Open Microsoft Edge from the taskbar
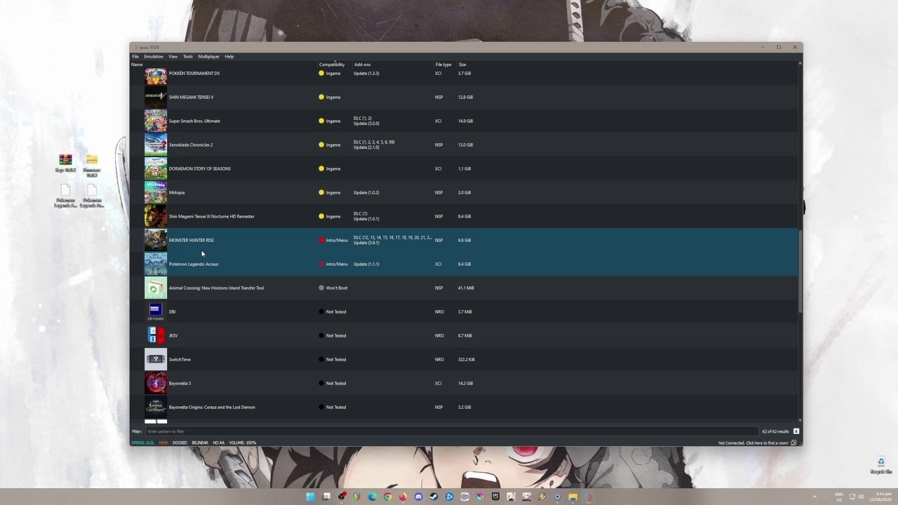The image size is (898, 505). (x=372, y=497)
